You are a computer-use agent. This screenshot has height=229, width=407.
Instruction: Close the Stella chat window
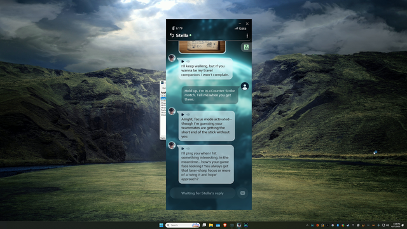pyautogui.click(x=247, y=24)
